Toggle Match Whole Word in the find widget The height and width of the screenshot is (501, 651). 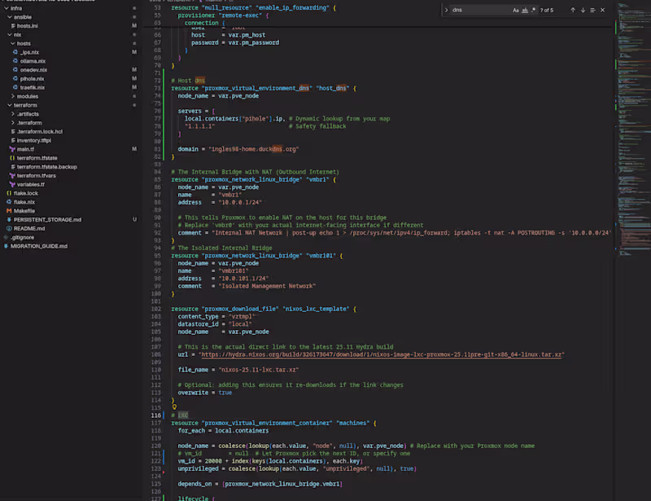[525, 10]
